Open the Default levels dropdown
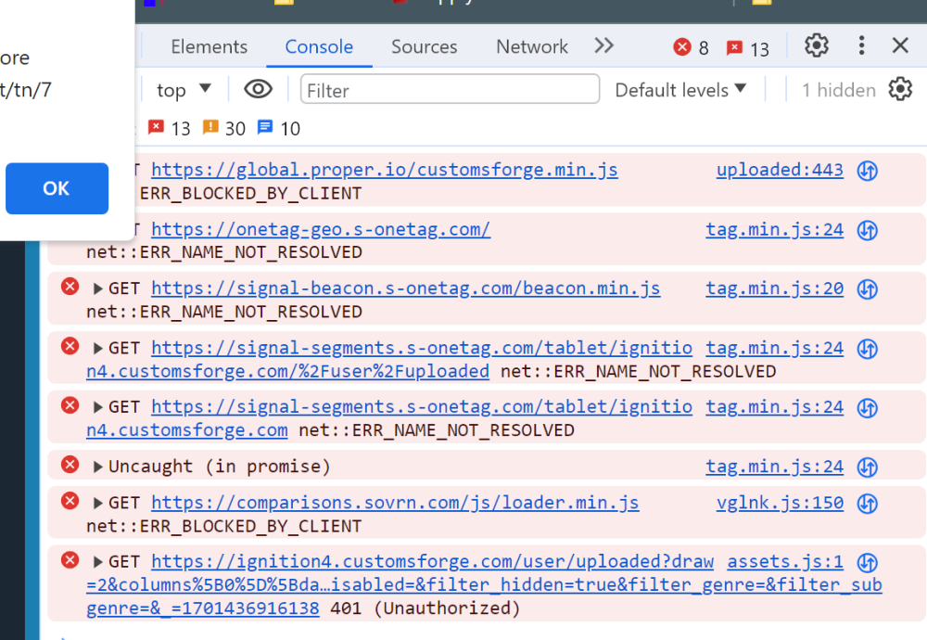This screenshot has width=927, height=640. pyautogui.click(x=680, y=89)
